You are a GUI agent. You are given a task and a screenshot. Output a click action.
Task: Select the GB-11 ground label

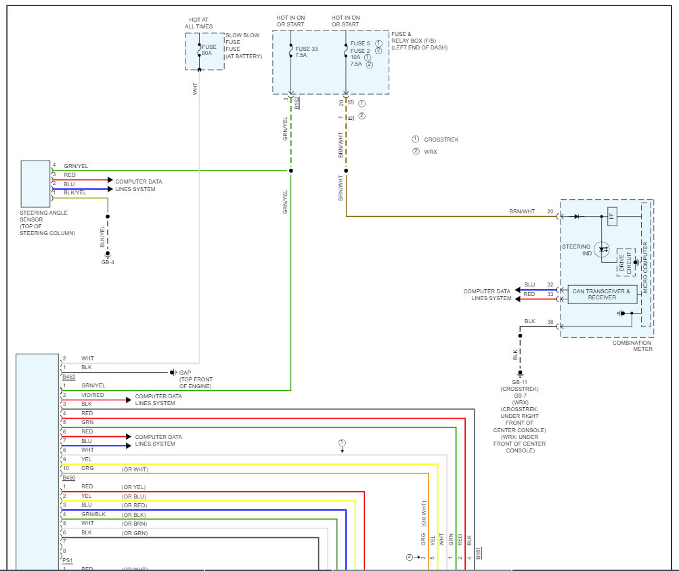click(x=519, y=382)
